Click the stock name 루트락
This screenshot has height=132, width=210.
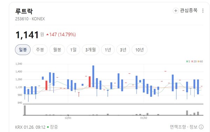[x=24, y=11]
